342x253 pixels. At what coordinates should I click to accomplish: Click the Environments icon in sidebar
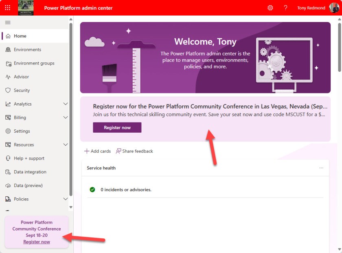tap(8, 50)
